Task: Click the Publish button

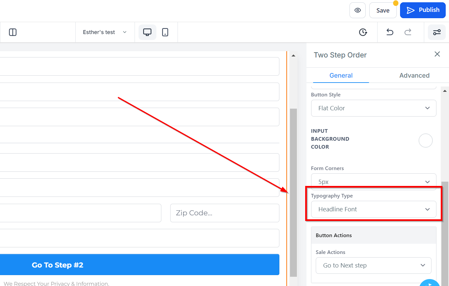Action: [x=423, y=10]
